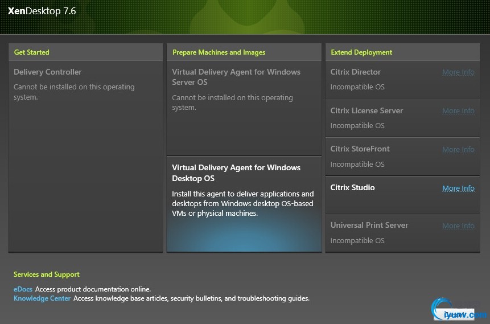Click 'Access product documentation online.' text

tap(93, 289)
